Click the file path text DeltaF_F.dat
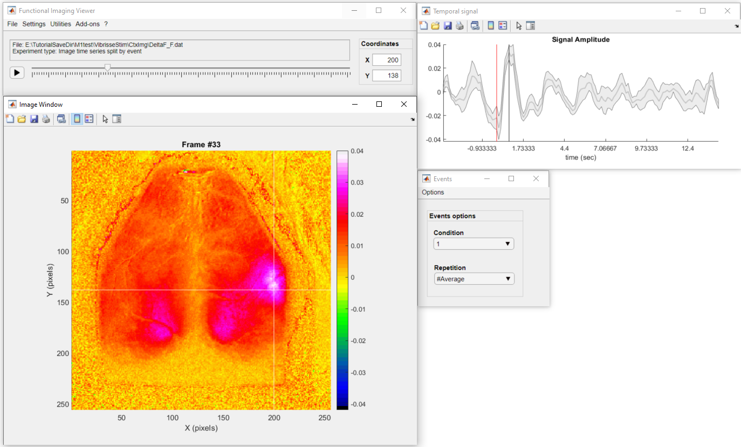 [x=98, y=45]
